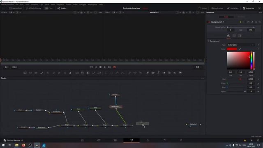Add a Matte Control tool from the toolbar

[88, 73]
